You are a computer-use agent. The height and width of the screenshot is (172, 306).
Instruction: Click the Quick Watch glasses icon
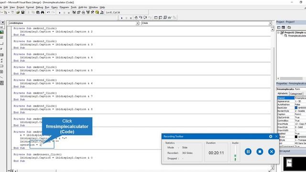coord(170,18)
